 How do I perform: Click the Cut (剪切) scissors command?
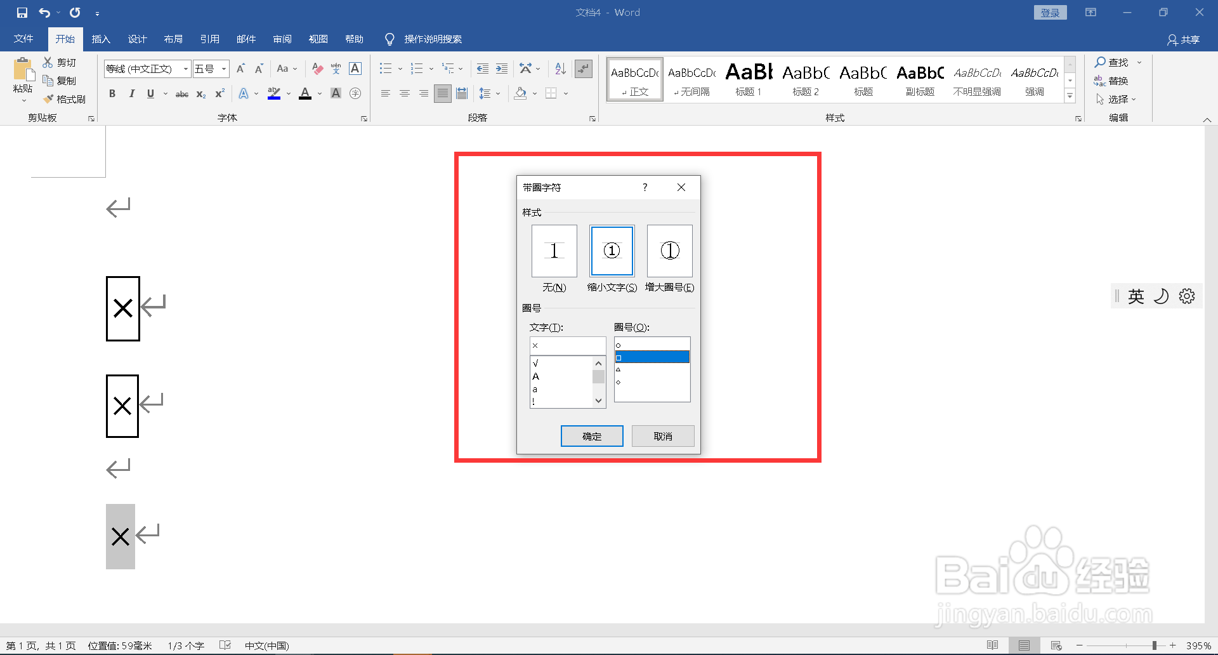coord(59,62)
